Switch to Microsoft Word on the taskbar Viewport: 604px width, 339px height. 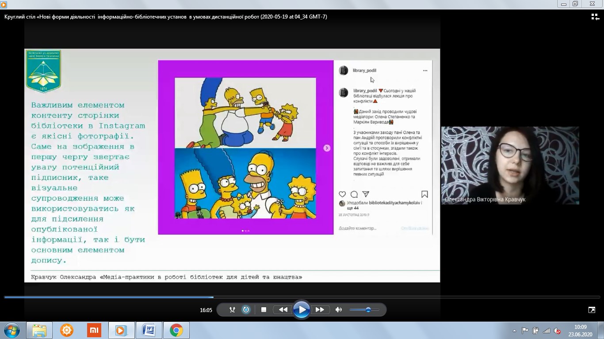tap(149, 330)
